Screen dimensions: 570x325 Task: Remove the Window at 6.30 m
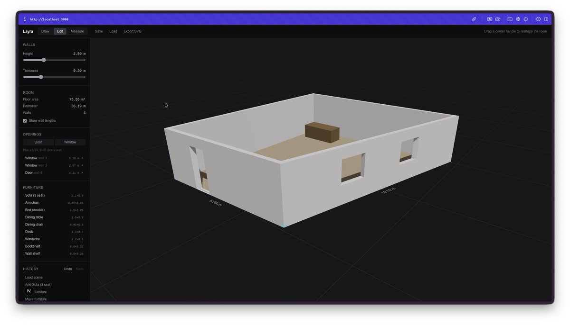point(82,158)
